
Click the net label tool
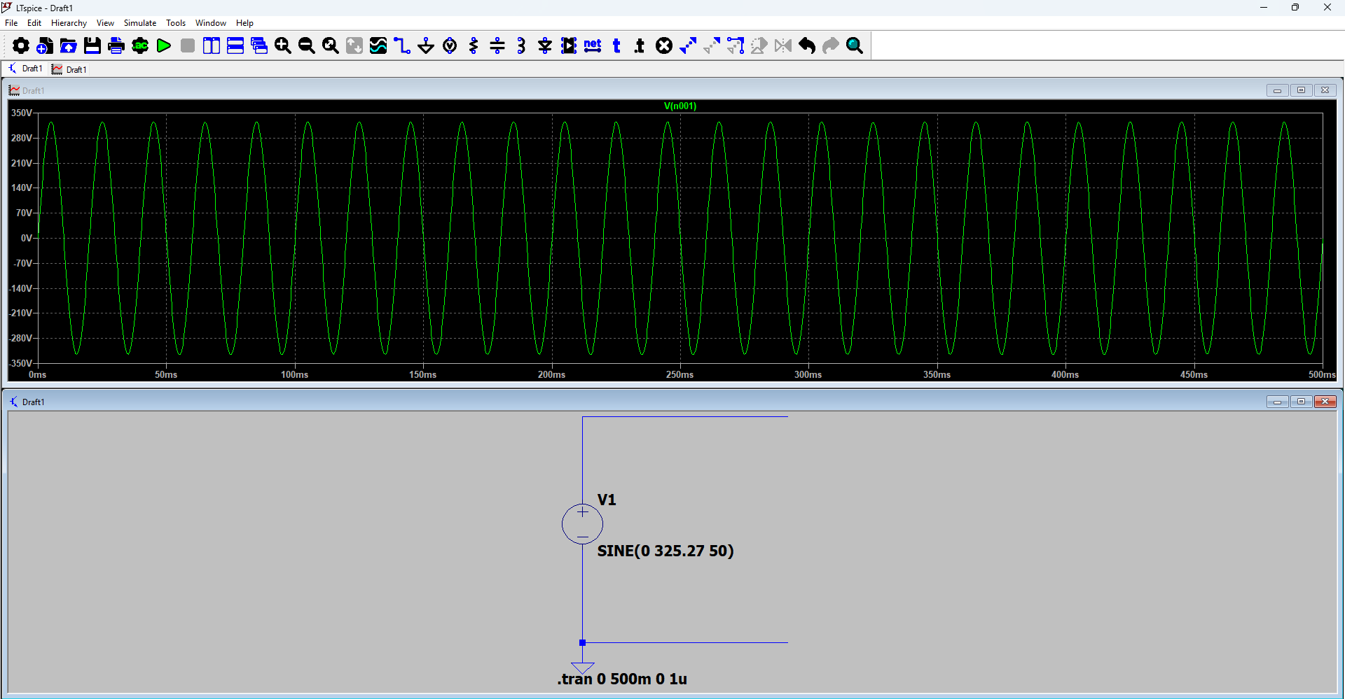(593, 46)
